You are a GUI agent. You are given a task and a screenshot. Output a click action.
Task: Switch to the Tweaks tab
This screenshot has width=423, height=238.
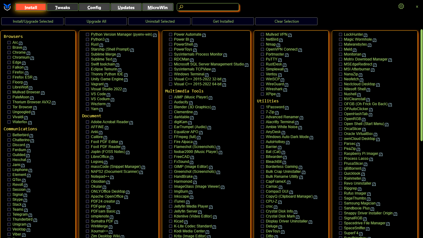[x=62, y=7]
